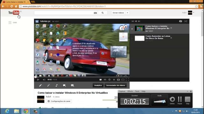Pause the screen recording

point(180,100)
